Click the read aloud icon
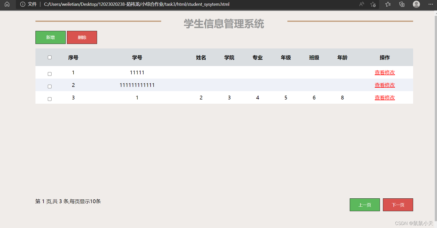This screenshot has width=437, height=228. (362, 4)
